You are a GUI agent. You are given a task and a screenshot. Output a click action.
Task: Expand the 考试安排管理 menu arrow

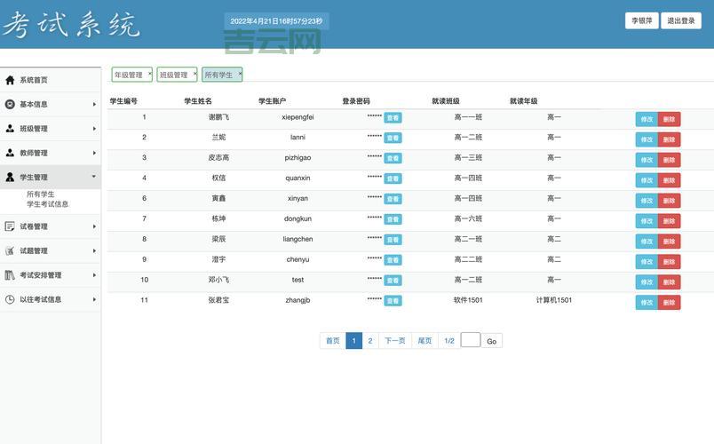[94, 275]
